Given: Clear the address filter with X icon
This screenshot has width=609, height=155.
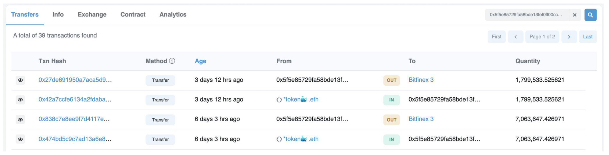Looking at the screenshot, I should [575, 15].
